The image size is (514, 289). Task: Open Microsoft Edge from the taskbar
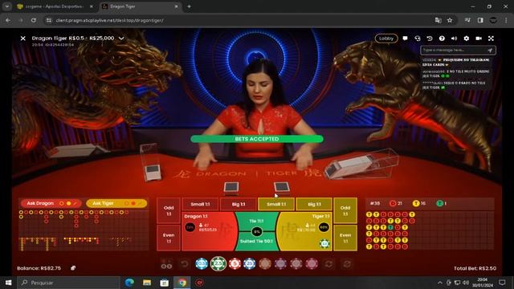pyautogui.click(x=129, y=283)
